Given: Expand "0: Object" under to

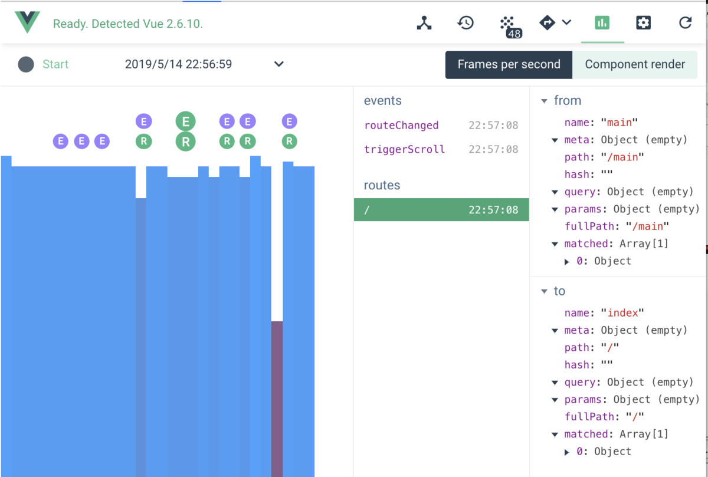Looking at the screenshot, I should 567,452.
